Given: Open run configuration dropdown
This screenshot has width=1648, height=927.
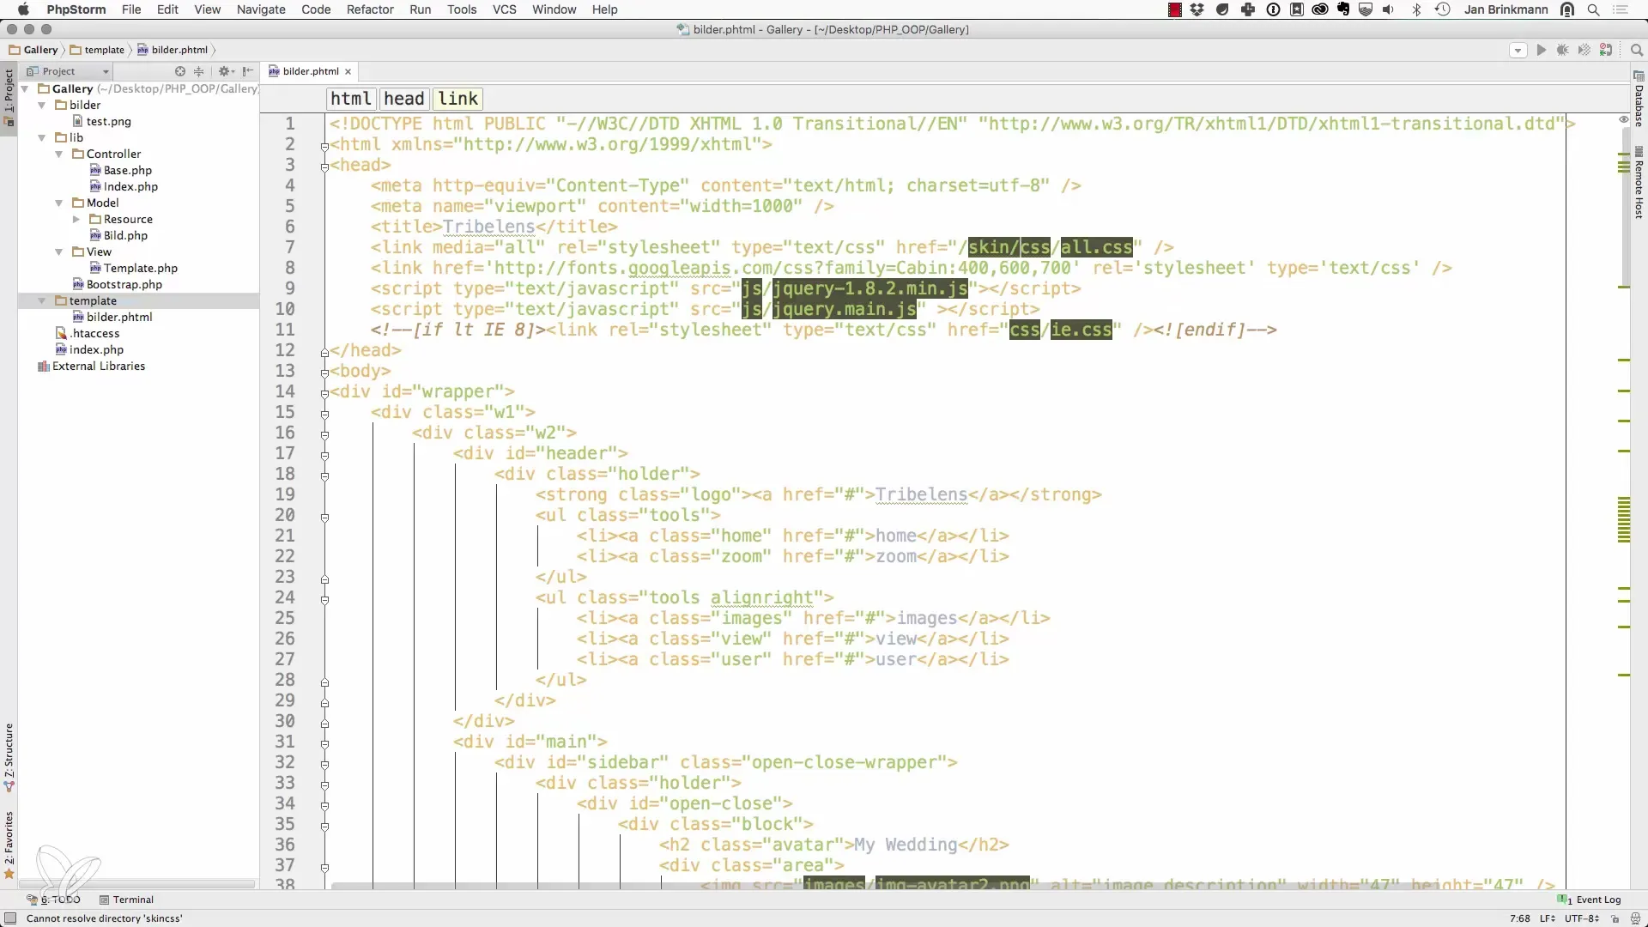Looking at the screenshot, I should tap(1518, 50).
